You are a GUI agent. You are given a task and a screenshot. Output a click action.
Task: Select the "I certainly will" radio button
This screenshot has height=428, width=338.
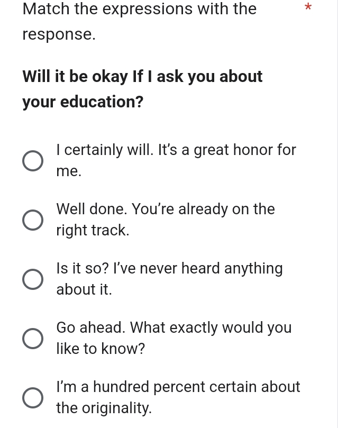pos(33,161)
